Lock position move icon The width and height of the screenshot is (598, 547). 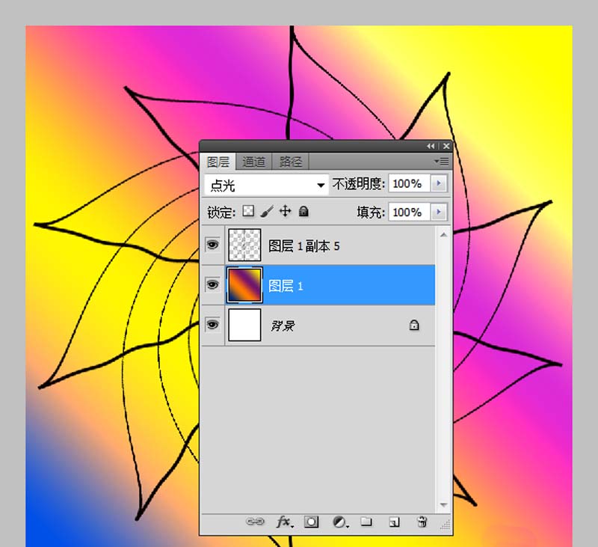pyautogui.click(x=286, y=211)
